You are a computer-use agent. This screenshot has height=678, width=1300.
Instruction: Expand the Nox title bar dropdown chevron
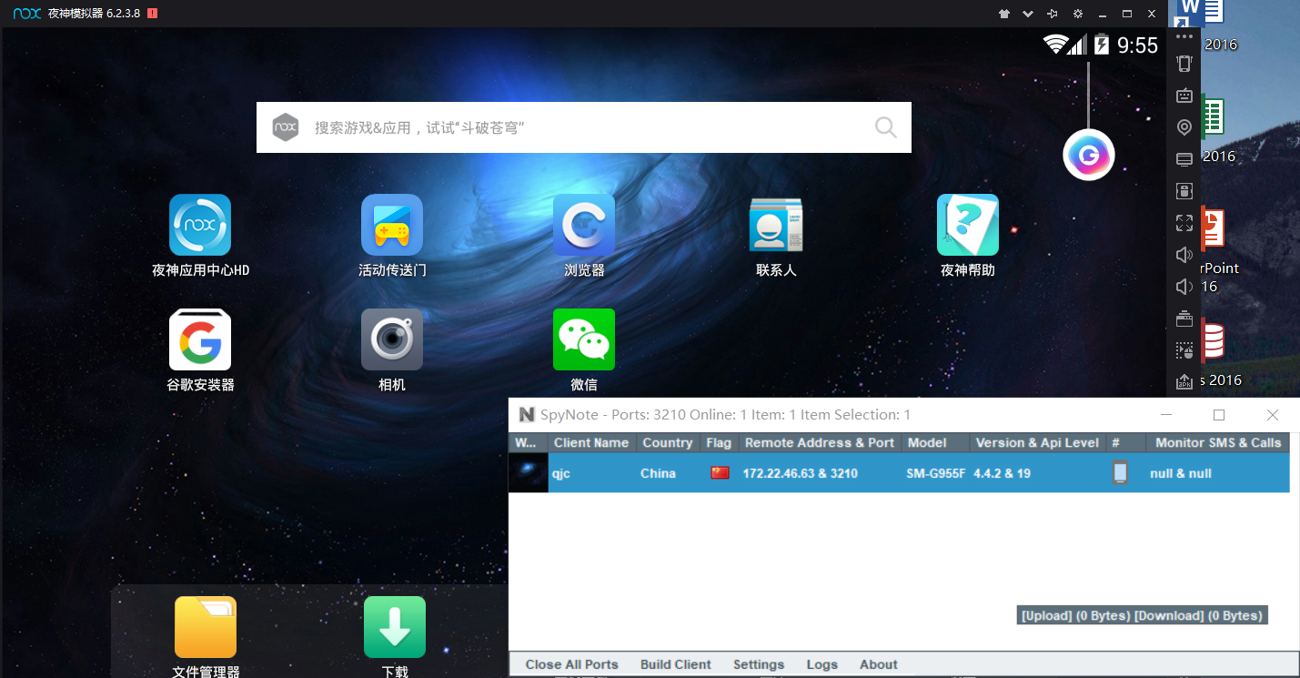point(1028,14)
